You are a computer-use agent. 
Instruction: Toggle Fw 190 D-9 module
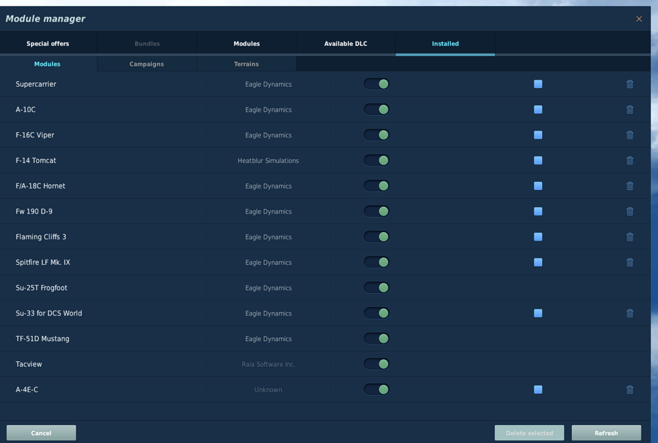[376, 211]
